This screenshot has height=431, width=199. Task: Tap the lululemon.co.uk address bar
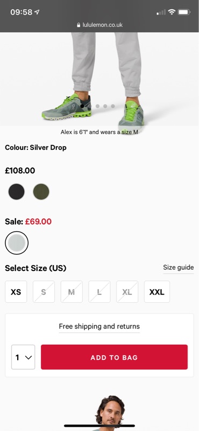tap(99, 25)
